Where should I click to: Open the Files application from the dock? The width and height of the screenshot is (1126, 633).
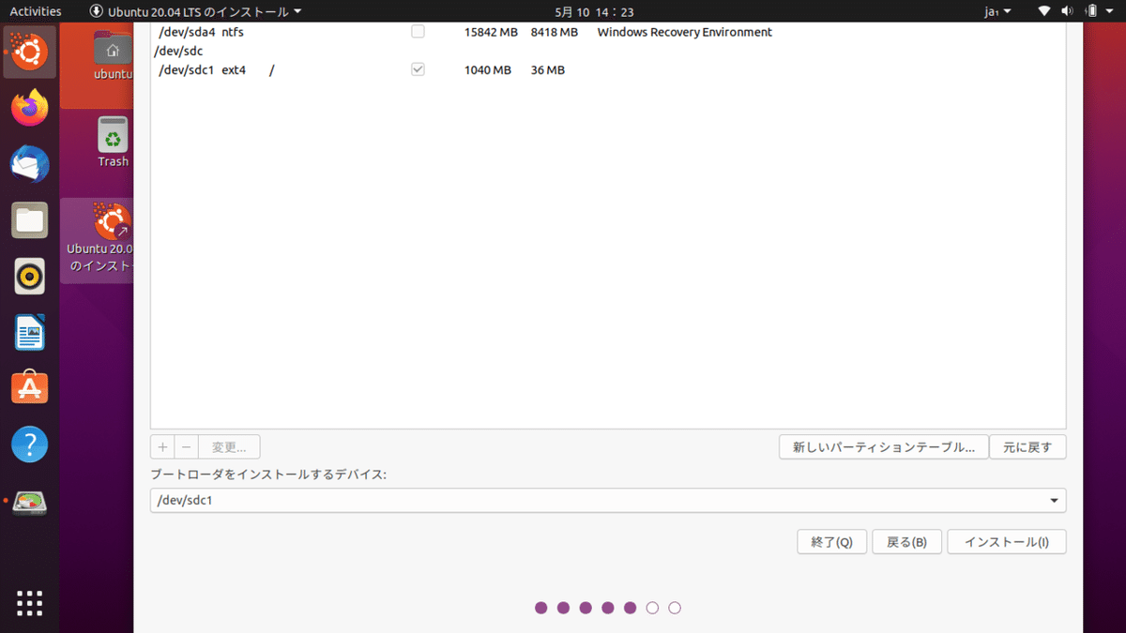tap(29, 220)
